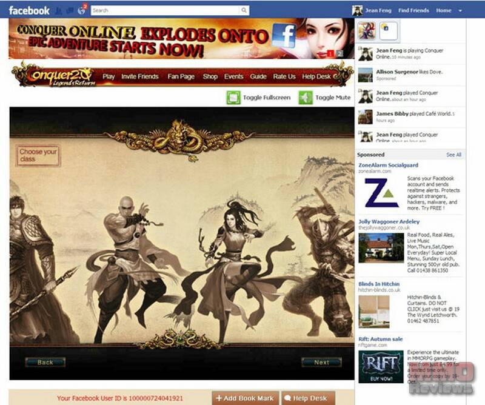This screenshot has width=485, height=405.
Task: Click avatar beside 'is playing Conquer Online'
Action: click(366, 54)
